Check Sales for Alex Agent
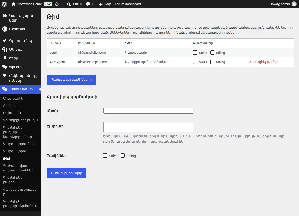This screenshot has height=216, width=299. (x=195, y=62)
